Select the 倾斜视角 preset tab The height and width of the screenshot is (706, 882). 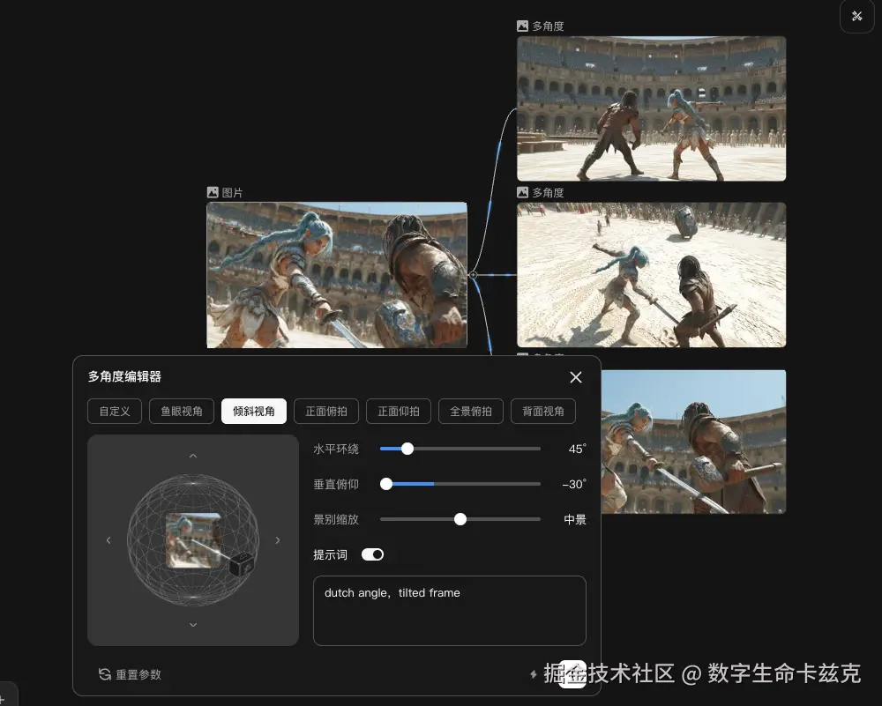pos(254,412)
